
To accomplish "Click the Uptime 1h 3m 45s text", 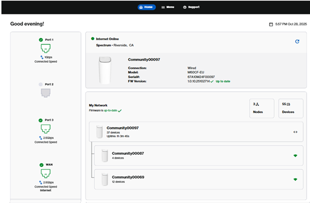I will point(118,136).
